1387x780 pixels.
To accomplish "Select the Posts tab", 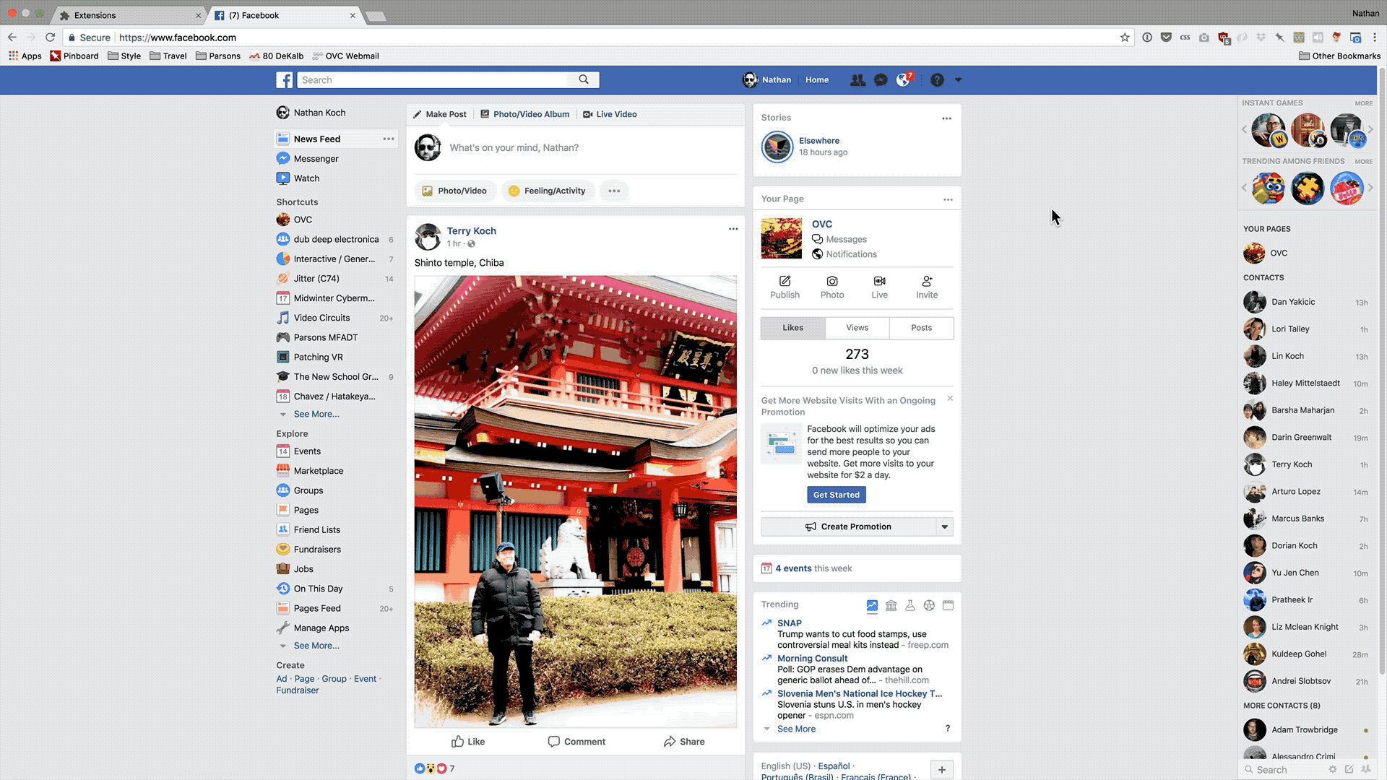I will click(921, 328).
